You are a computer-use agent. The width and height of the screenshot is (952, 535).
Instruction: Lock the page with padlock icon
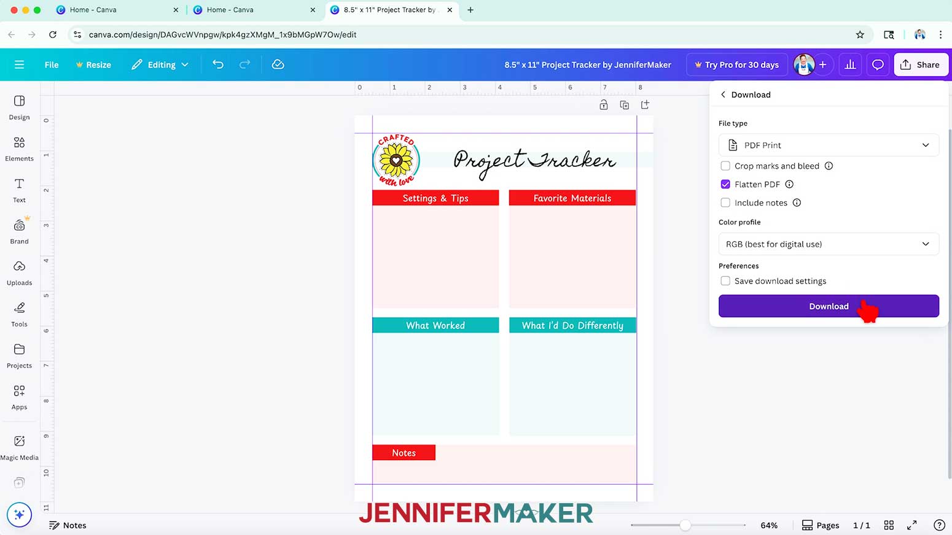(x=604, y=105)
